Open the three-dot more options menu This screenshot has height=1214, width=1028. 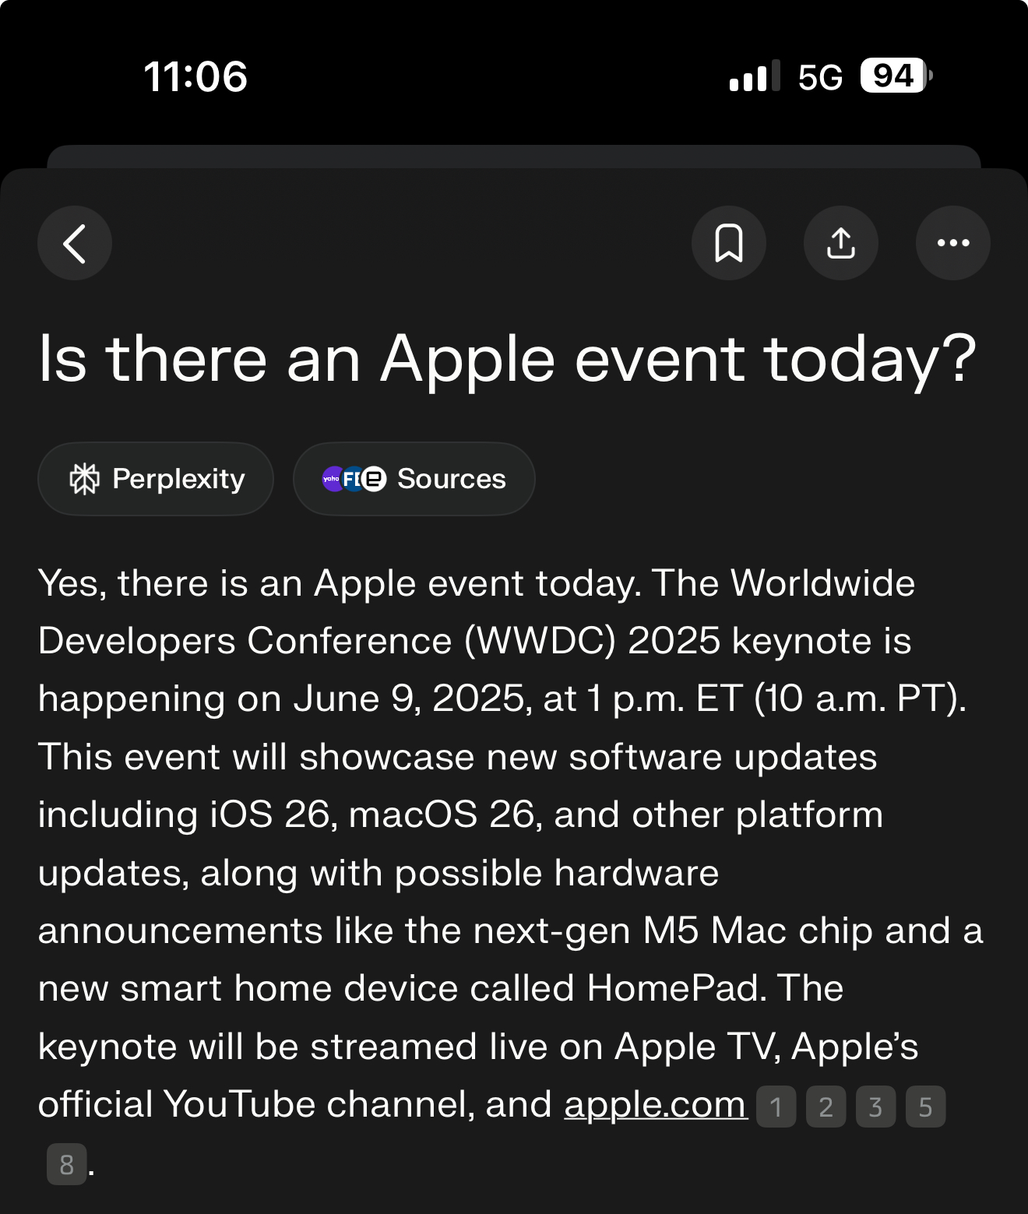pos(953,243)
